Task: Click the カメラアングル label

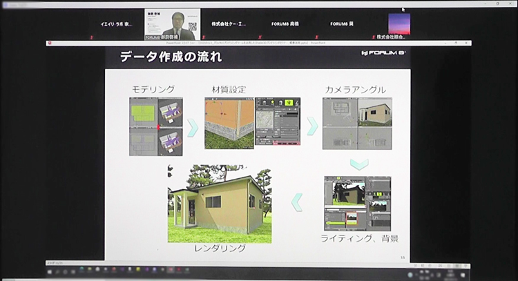Action: tap(355, 90)
